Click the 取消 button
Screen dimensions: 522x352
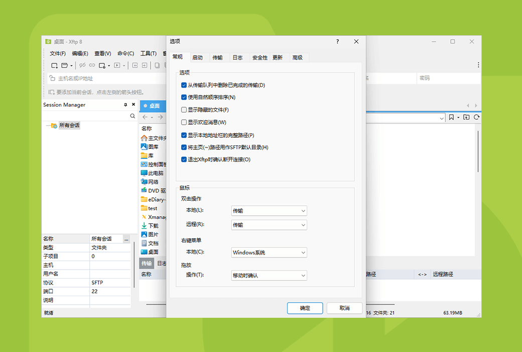tap(344, 308)
